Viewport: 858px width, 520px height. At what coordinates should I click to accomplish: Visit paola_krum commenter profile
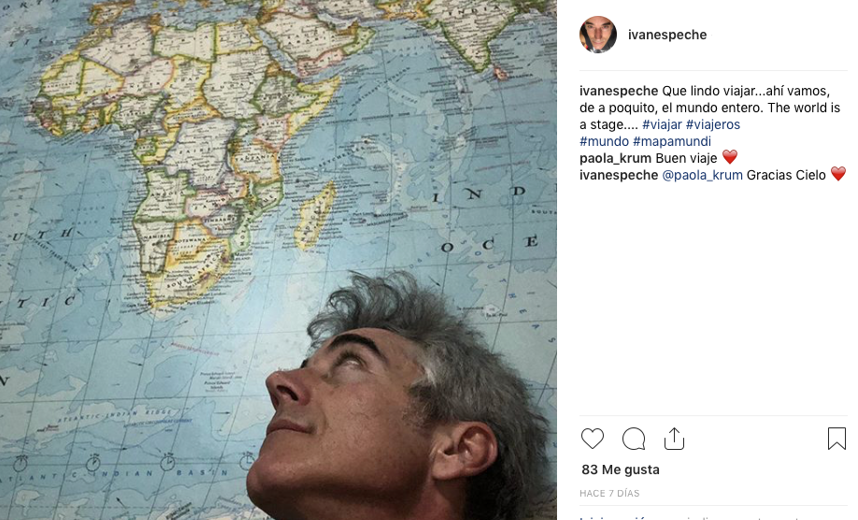615,158
